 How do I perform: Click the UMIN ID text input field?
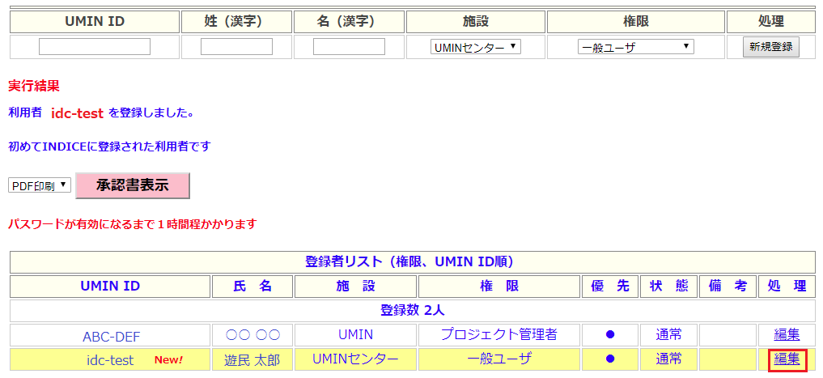[x=95, y=47]
